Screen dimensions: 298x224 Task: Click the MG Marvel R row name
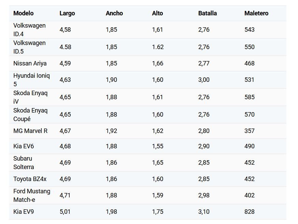click(30, 131)
